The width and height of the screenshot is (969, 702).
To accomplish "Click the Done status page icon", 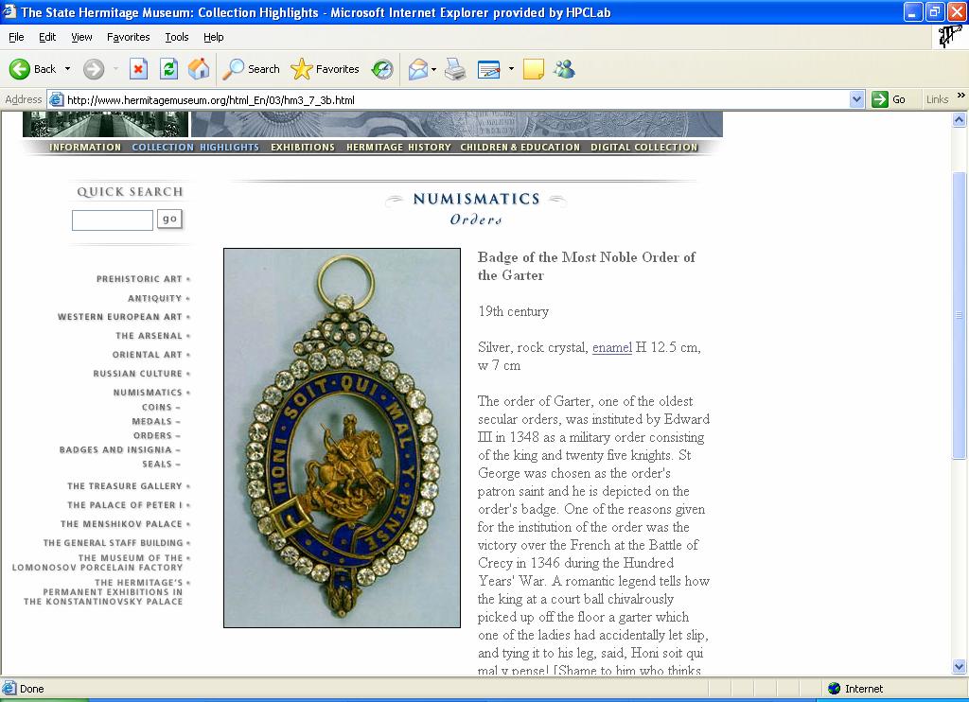I will click(x=9, y=689).
